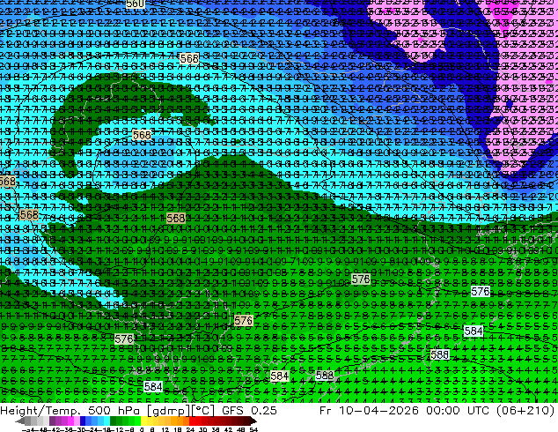Screen dimensions: 558x432
Task: Click the '00:00 UTC' time text
Action: click(x=457, y=410)
